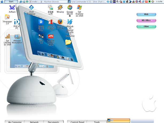Viewport: 164px width, 123px height.
Task: Click the black Chinese character tray icon
Action: point(127,2)
